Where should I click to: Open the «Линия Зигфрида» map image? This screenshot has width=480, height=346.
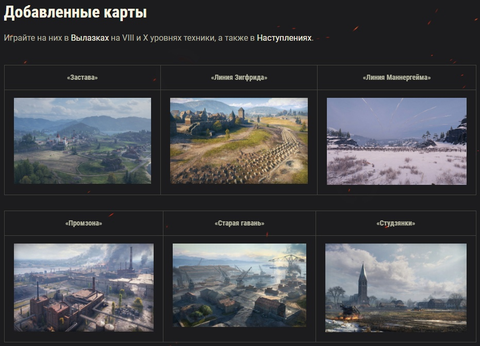pyautogui.click(x=239, y=141)
